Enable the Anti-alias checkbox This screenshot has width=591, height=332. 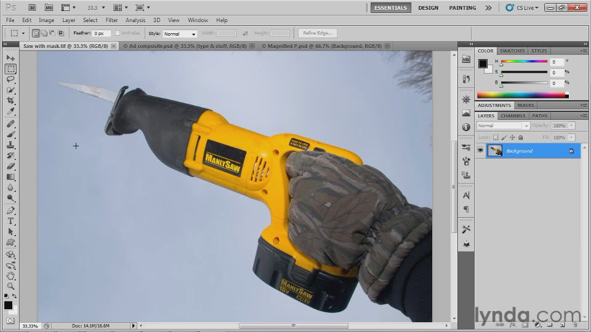(x=117, y=33)
